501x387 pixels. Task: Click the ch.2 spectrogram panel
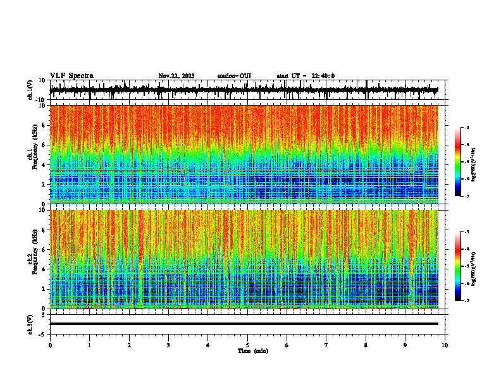[x=244, y=259]
